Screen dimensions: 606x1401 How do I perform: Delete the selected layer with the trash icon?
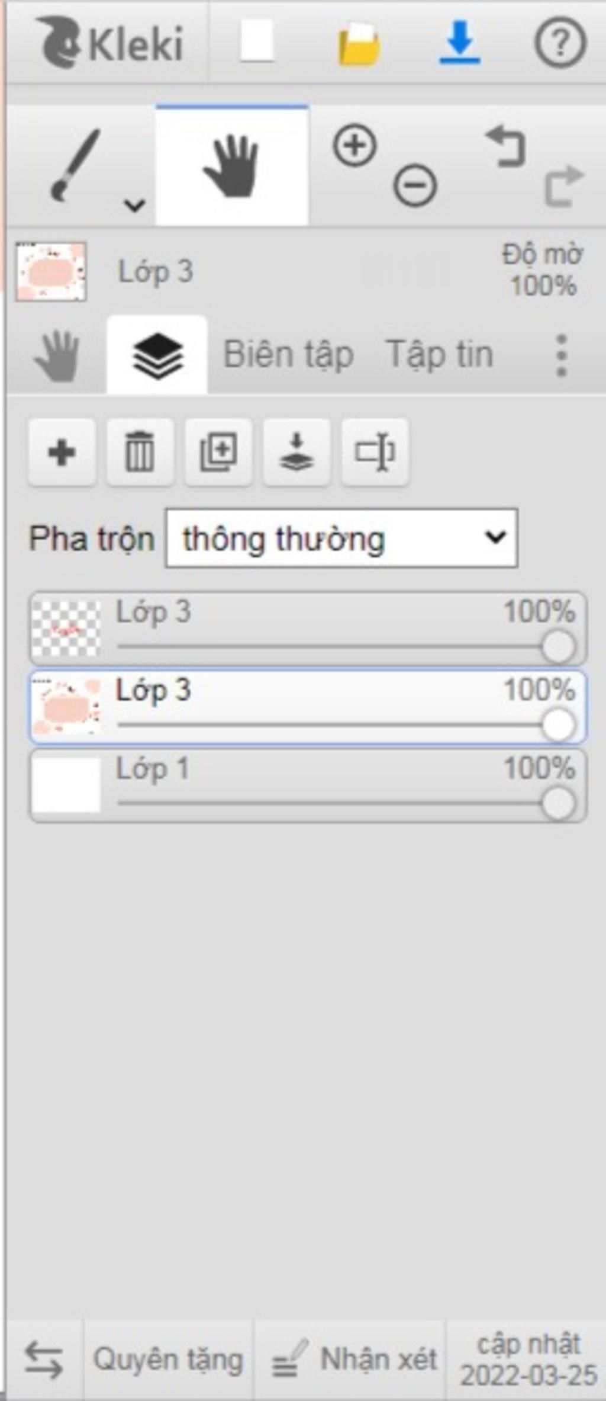point(140,453)
